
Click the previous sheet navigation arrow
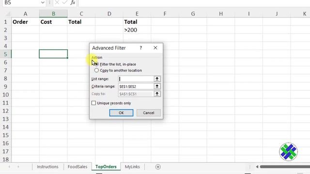pyautogui.click(x=9, y=167)
